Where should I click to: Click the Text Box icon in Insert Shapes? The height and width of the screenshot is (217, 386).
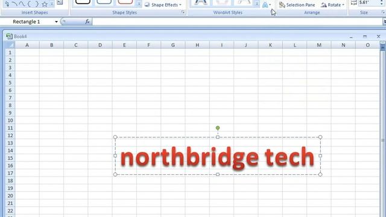click(60, 2)
